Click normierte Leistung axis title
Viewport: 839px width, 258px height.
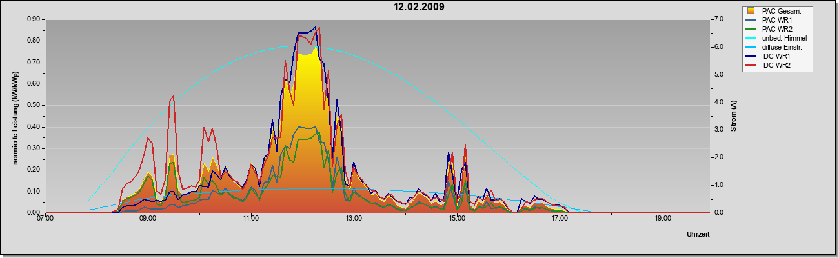coord(15,116)
